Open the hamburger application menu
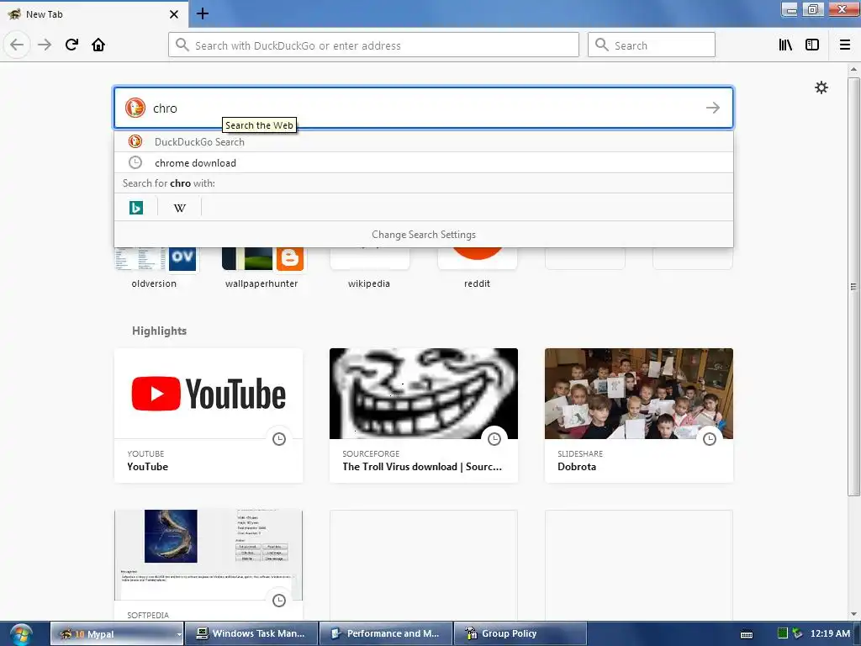Screen dimensions: 861x646 (844, 45)
